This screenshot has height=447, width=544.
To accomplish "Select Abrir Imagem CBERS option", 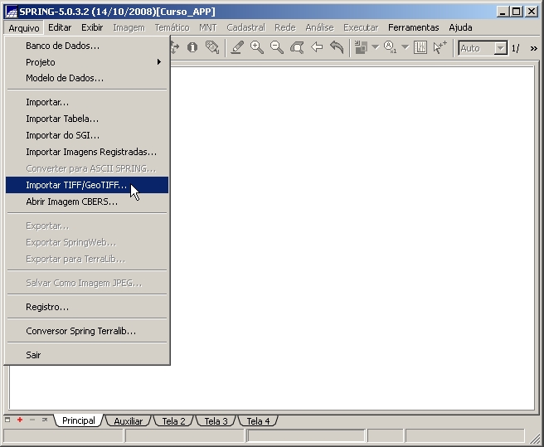I will pyautogui.click(x=71, y=202).
